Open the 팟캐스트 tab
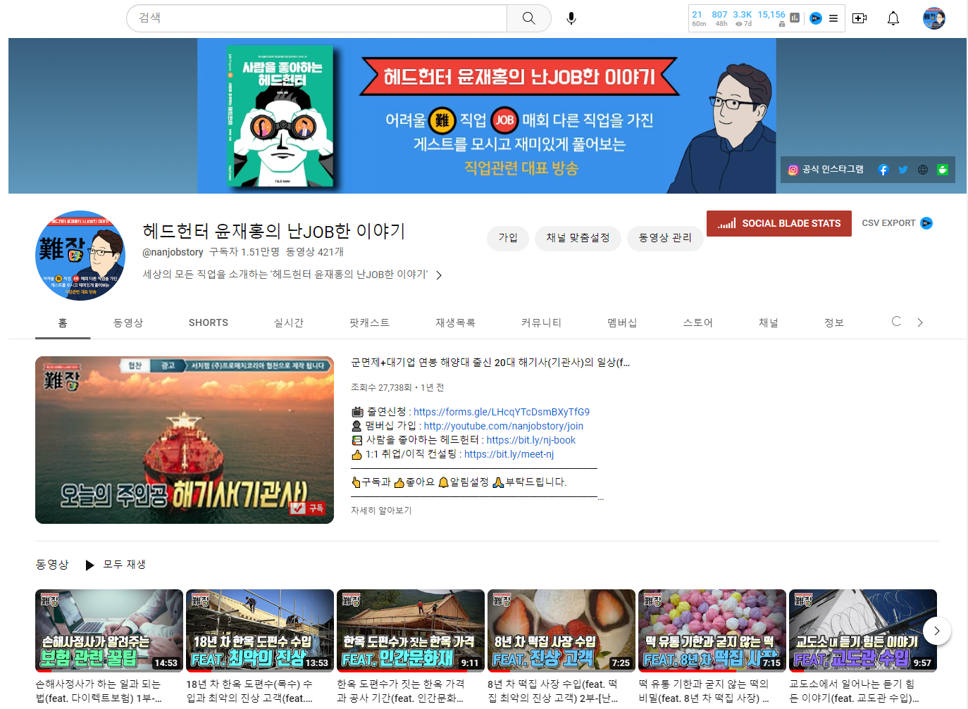 [369, 322]
